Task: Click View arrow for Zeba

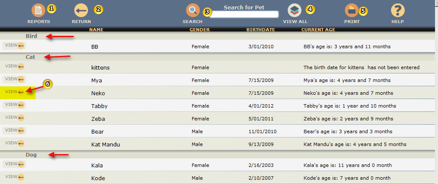Action: pyautogui.click(x=14, y=117)
